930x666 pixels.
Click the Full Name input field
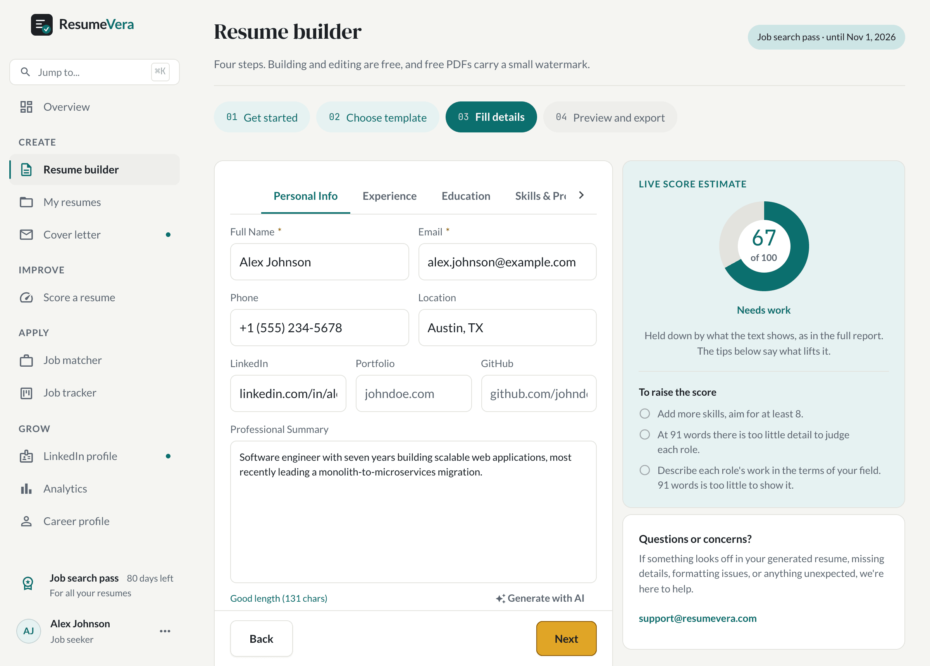[319, 262]
